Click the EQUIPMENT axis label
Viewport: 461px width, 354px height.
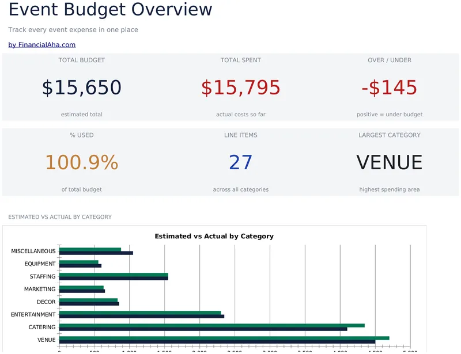tap(40, 264)
